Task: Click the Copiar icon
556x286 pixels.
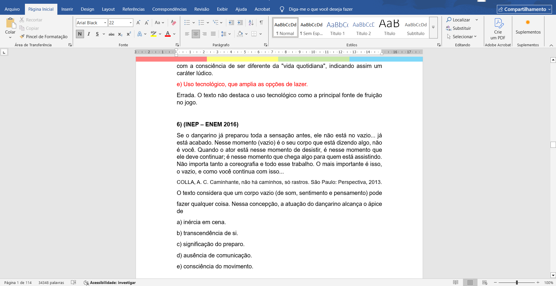Action: 22,28
